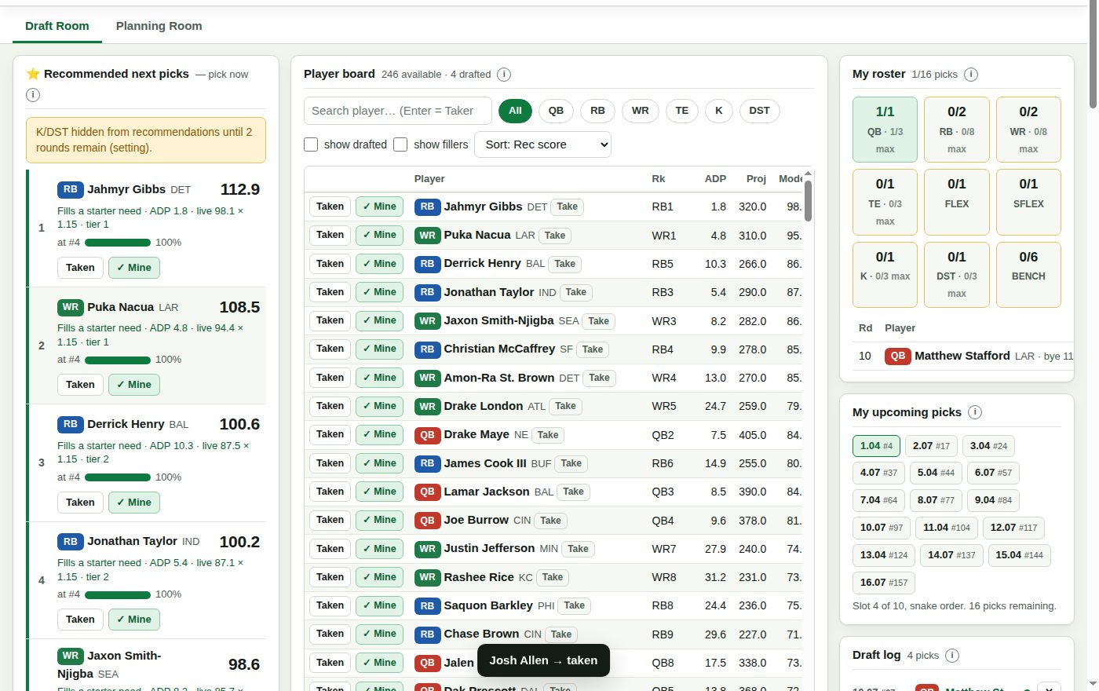Filter board by WR position
The height and width of the screenshot is (691, 1099).
[641, 111]
